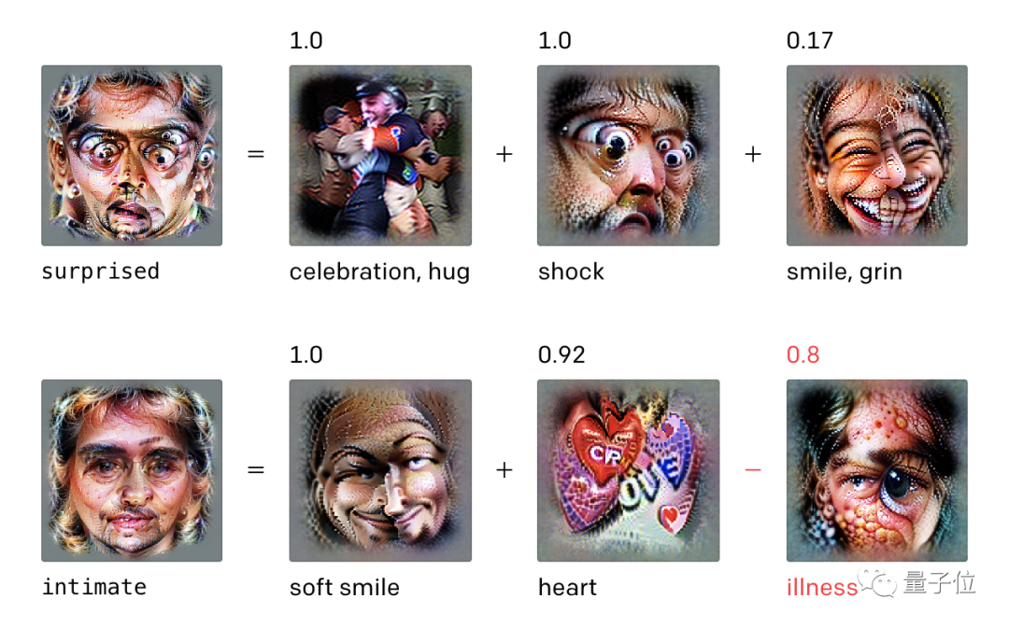Click the surprised text label
This screenshot has width=1009, height=627.
[100, 272]
